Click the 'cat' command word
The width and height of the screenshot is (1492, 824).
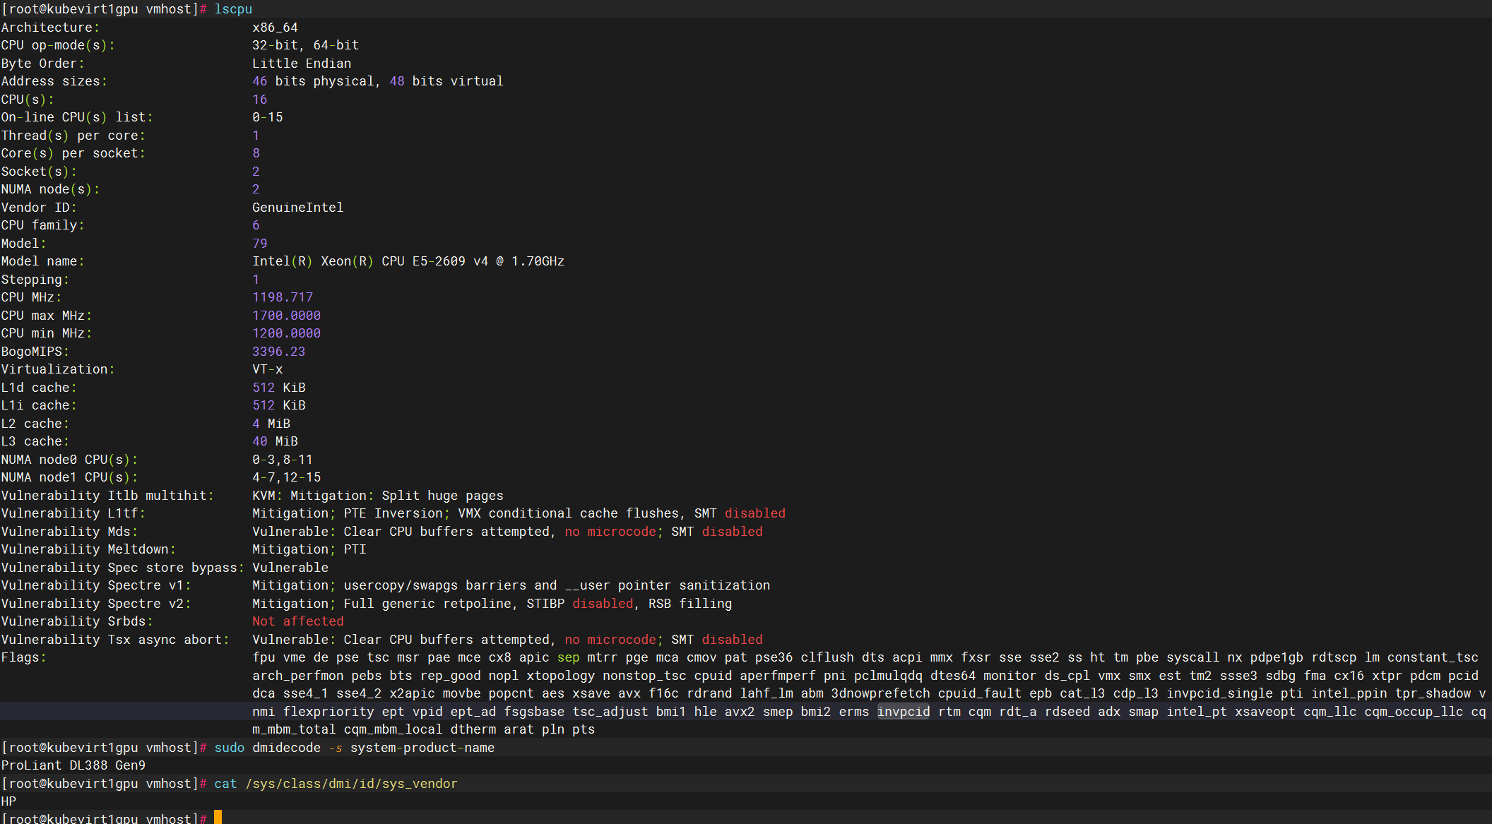pyautogui.click(x=225, y=784)
